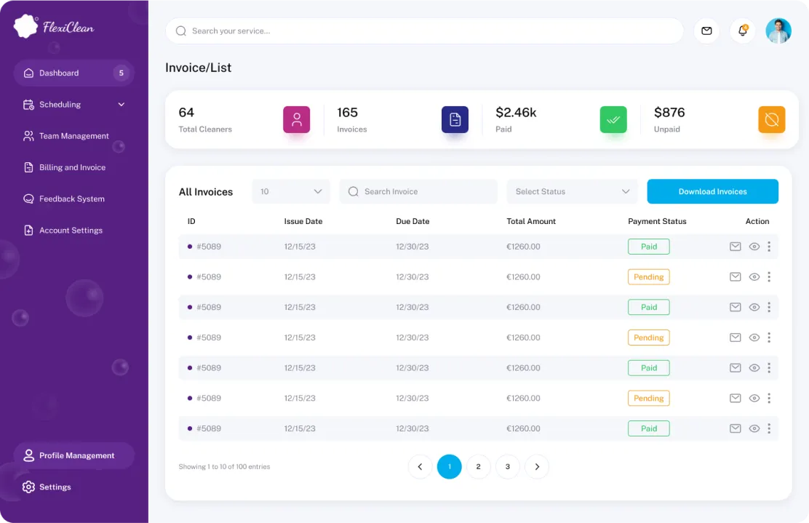Go to page 3 of invoices
This screenshot has height=523, width=809.
point(508,466)
